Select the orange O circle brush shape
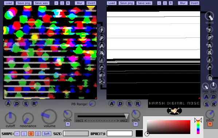The image size is (218, 138). 31,134
